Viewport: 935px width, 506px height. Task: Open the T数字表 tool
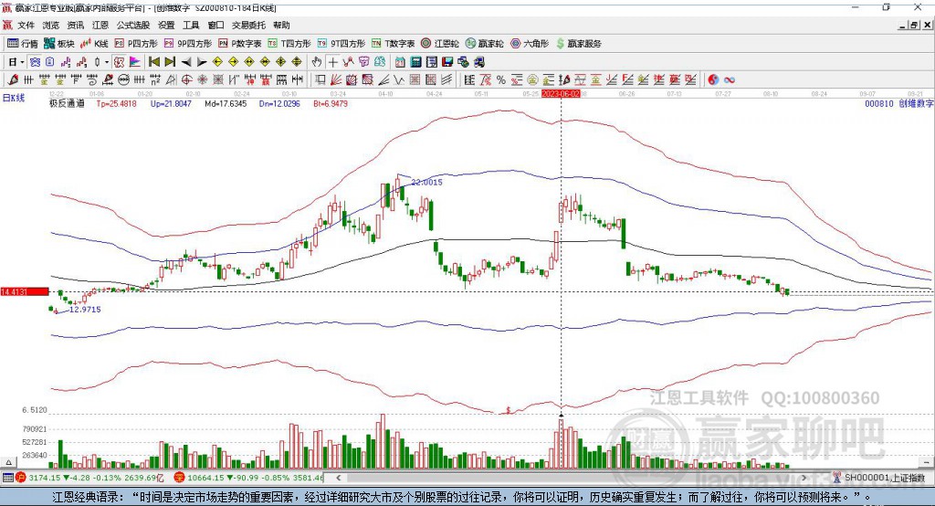[x=393, y=44]
